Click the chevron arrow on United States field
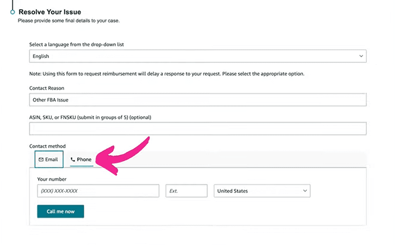The image size is (395, 245). coord(305,191)
